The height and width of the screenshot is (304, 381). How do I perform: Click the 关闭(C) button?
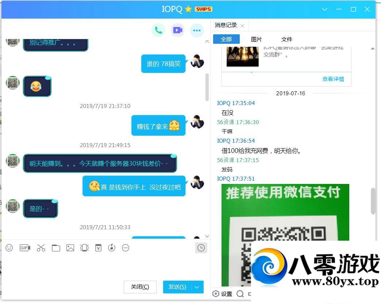click(x=140, y=287)
